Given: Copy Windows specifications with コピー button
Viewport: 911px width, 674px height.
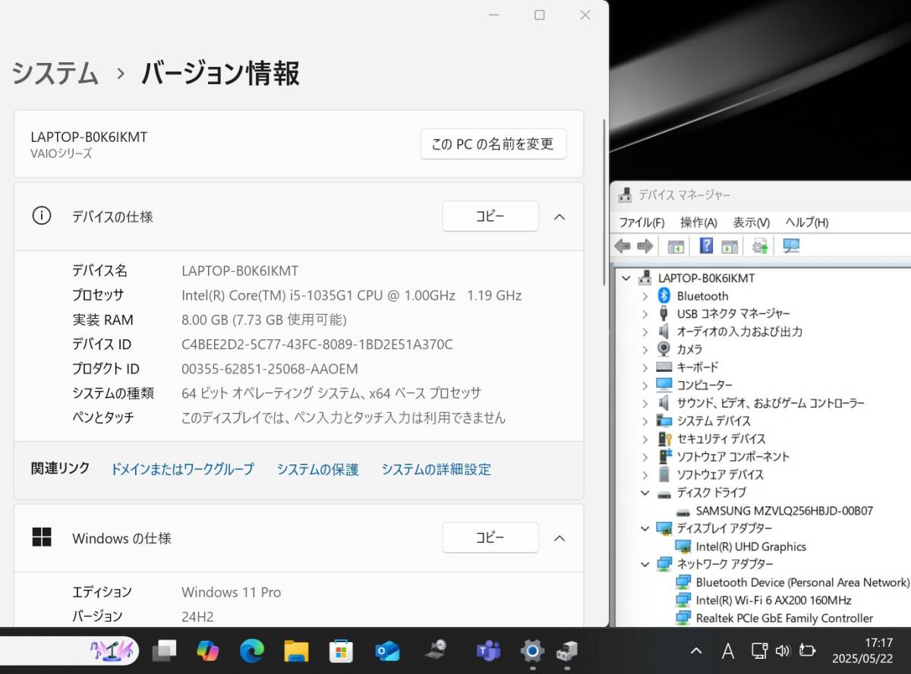Looking at the screenshot, I should pyautogui.click(x=490, y=537).
